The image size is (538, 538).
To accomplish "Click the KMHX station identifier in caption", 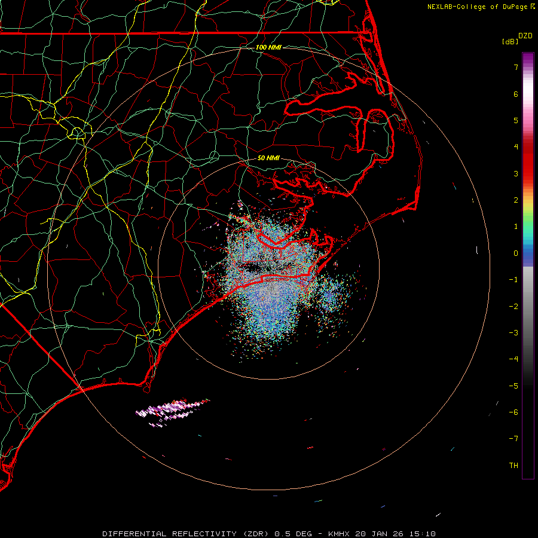I will coord(339,534).
